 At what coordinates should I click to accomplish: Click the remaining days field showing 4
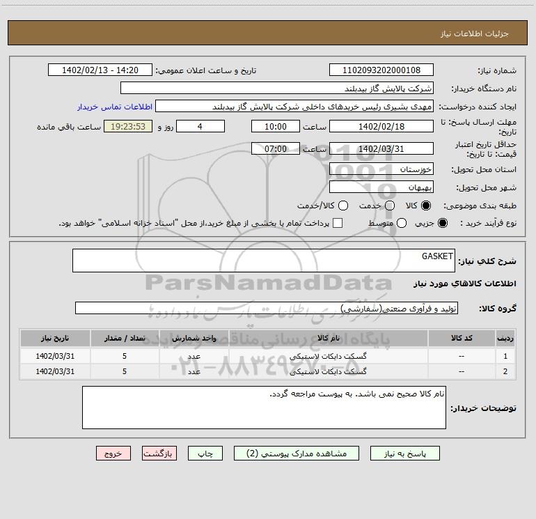[x=200, y=126]
